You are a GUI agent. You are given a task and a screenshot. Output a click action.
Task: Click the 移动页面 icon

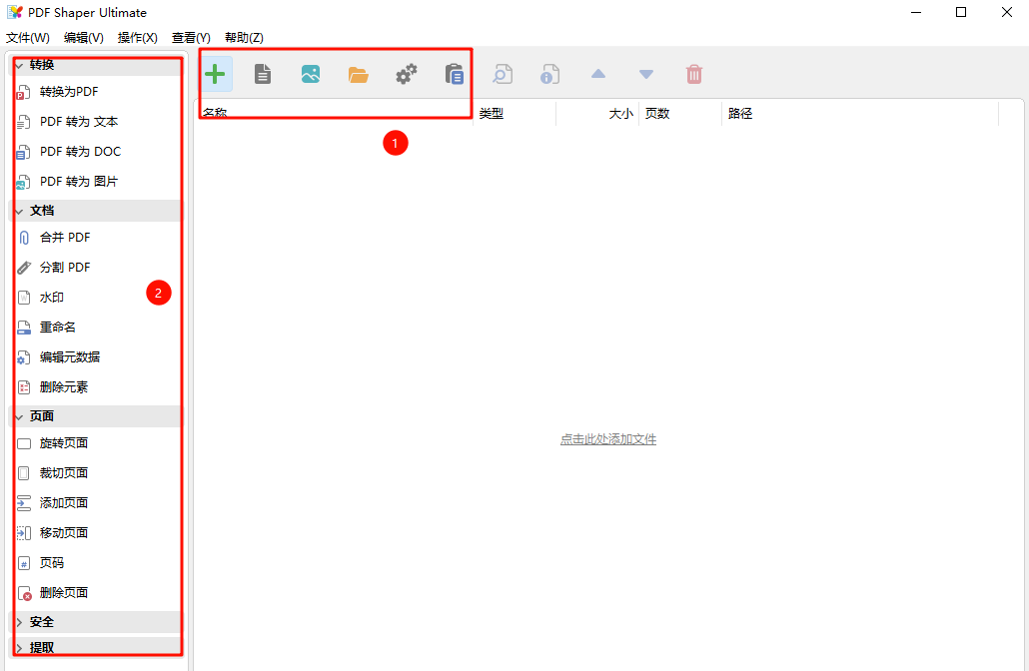click(24, 533)
